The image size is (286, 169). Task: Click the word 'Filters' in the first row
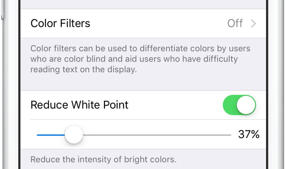coord(75,24)
